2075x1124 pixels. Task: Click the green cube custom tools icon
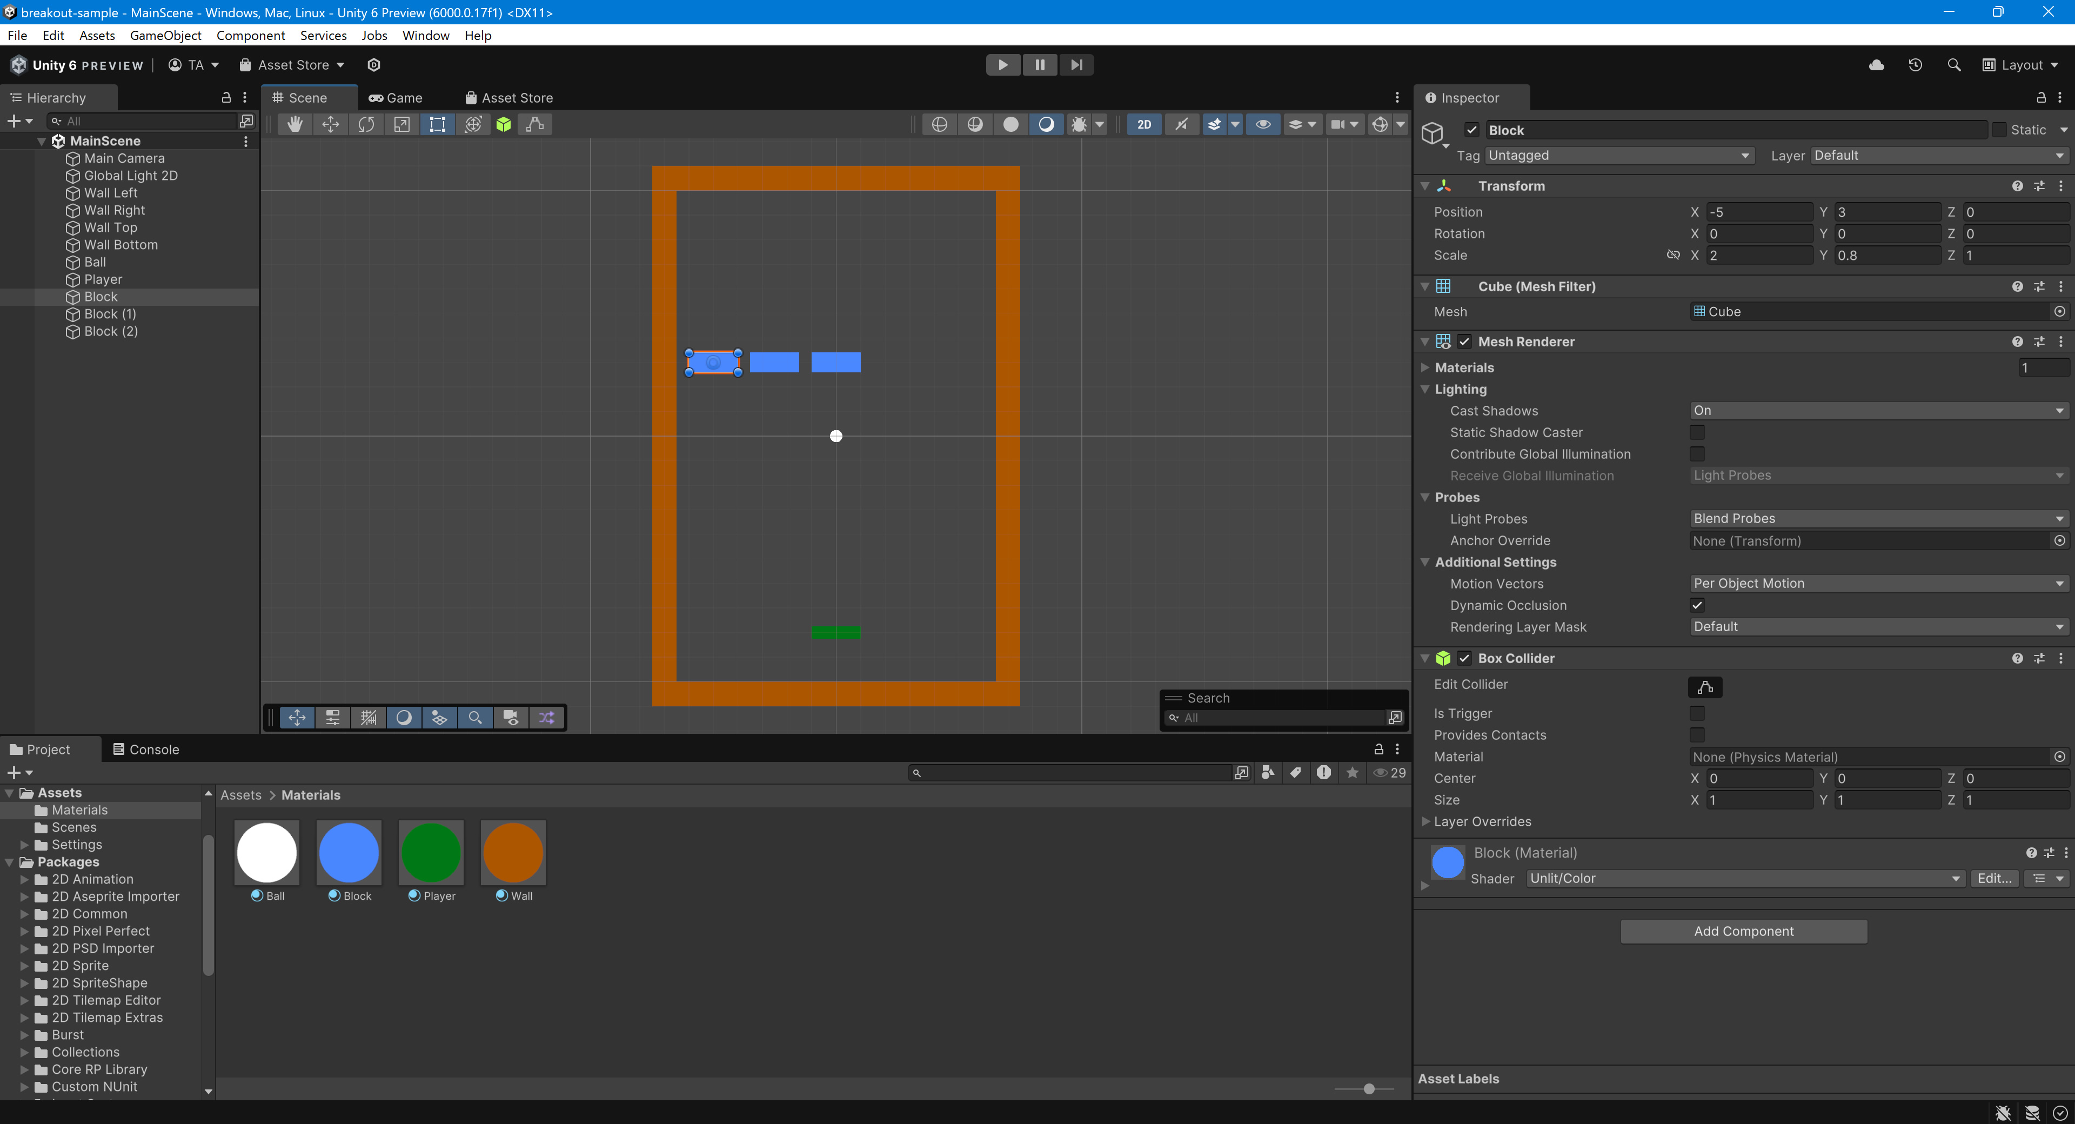pyautogui.click(x=504, y=124)
